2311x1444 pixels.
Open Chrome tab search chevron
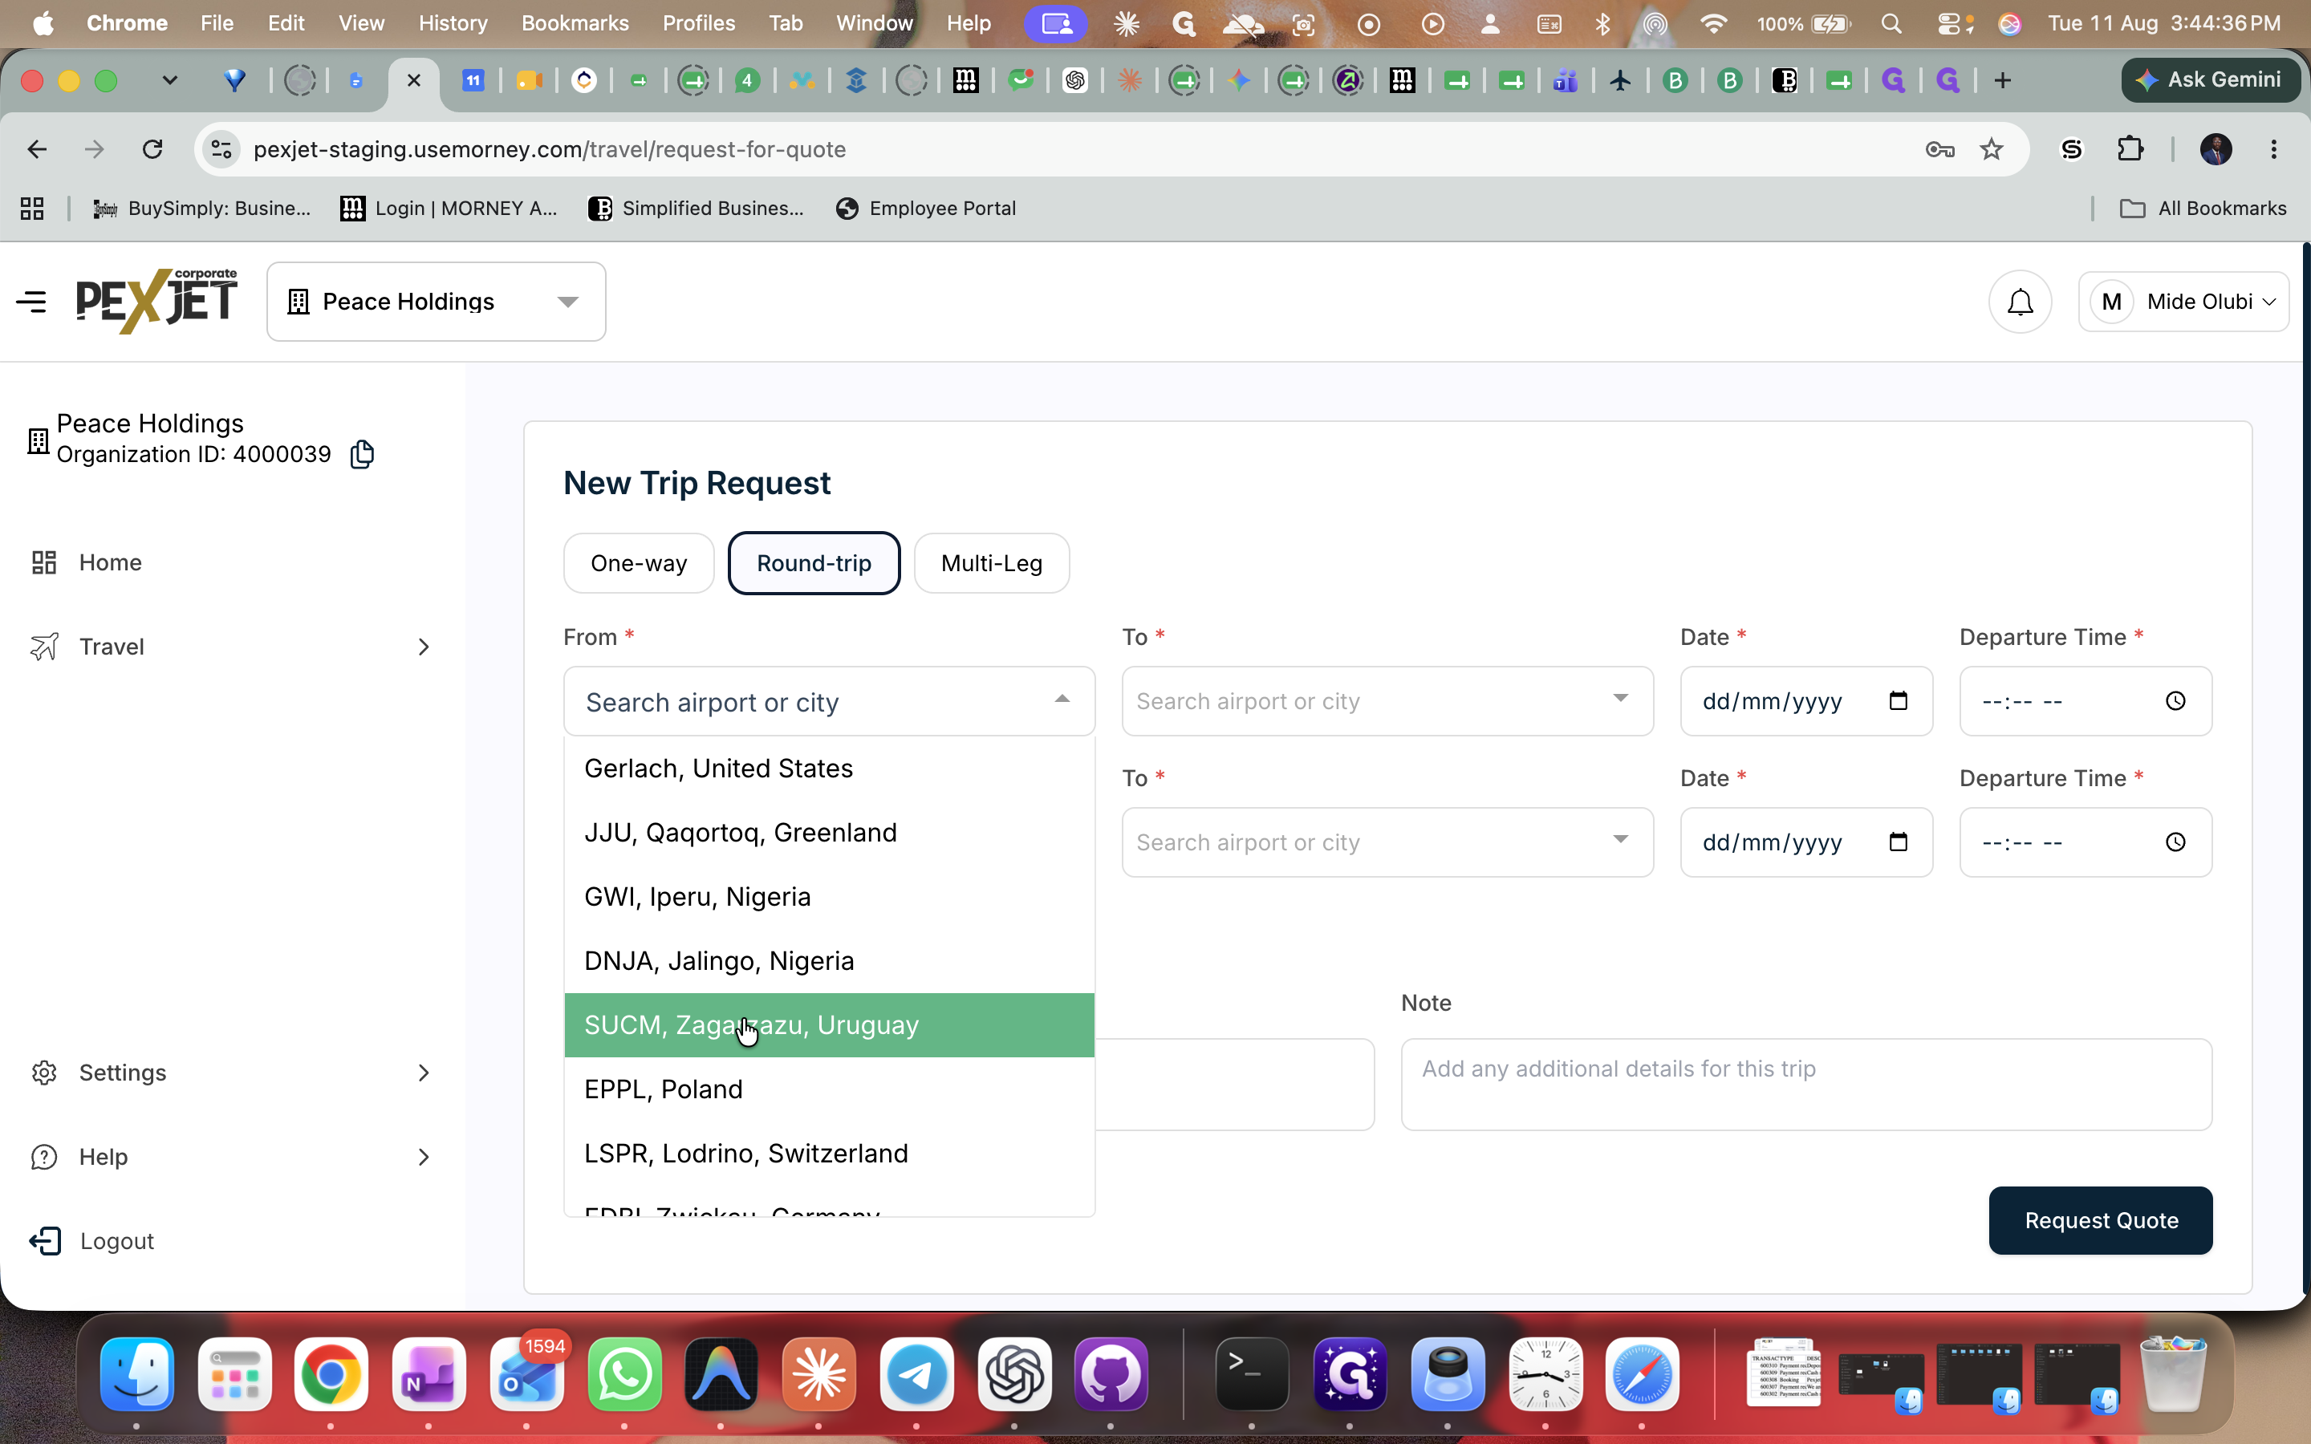coord(170,80)
